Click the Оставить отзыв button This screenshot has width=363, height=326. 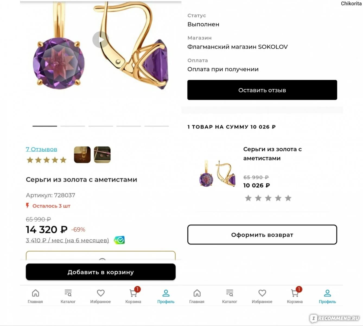click(262, 90)
